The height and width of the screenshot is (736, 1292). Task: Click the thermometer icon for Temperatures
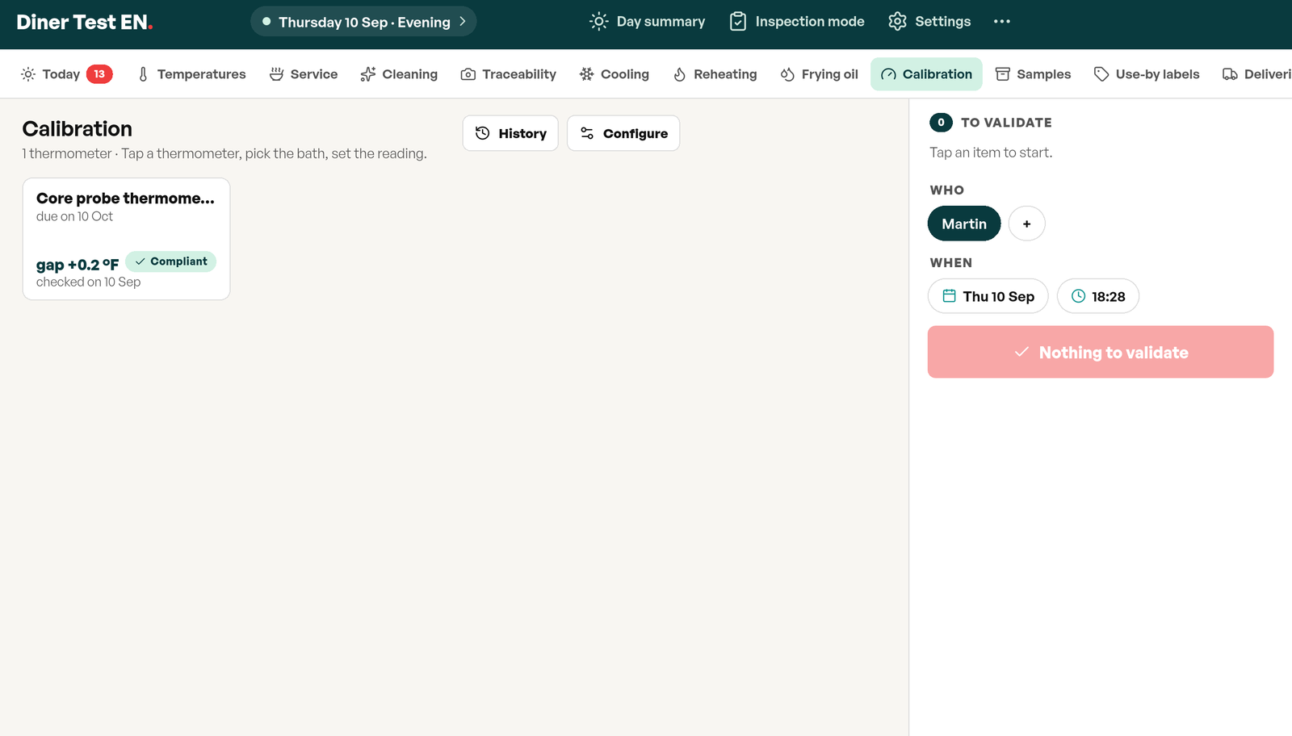(x=143, y=74)
